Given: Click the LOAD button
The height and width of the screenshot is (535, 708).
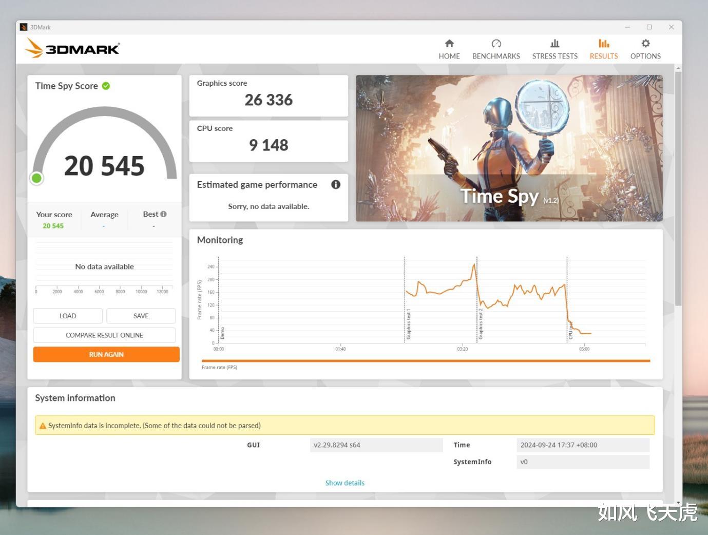Looking at the screenshot, I should pos(68,316).
